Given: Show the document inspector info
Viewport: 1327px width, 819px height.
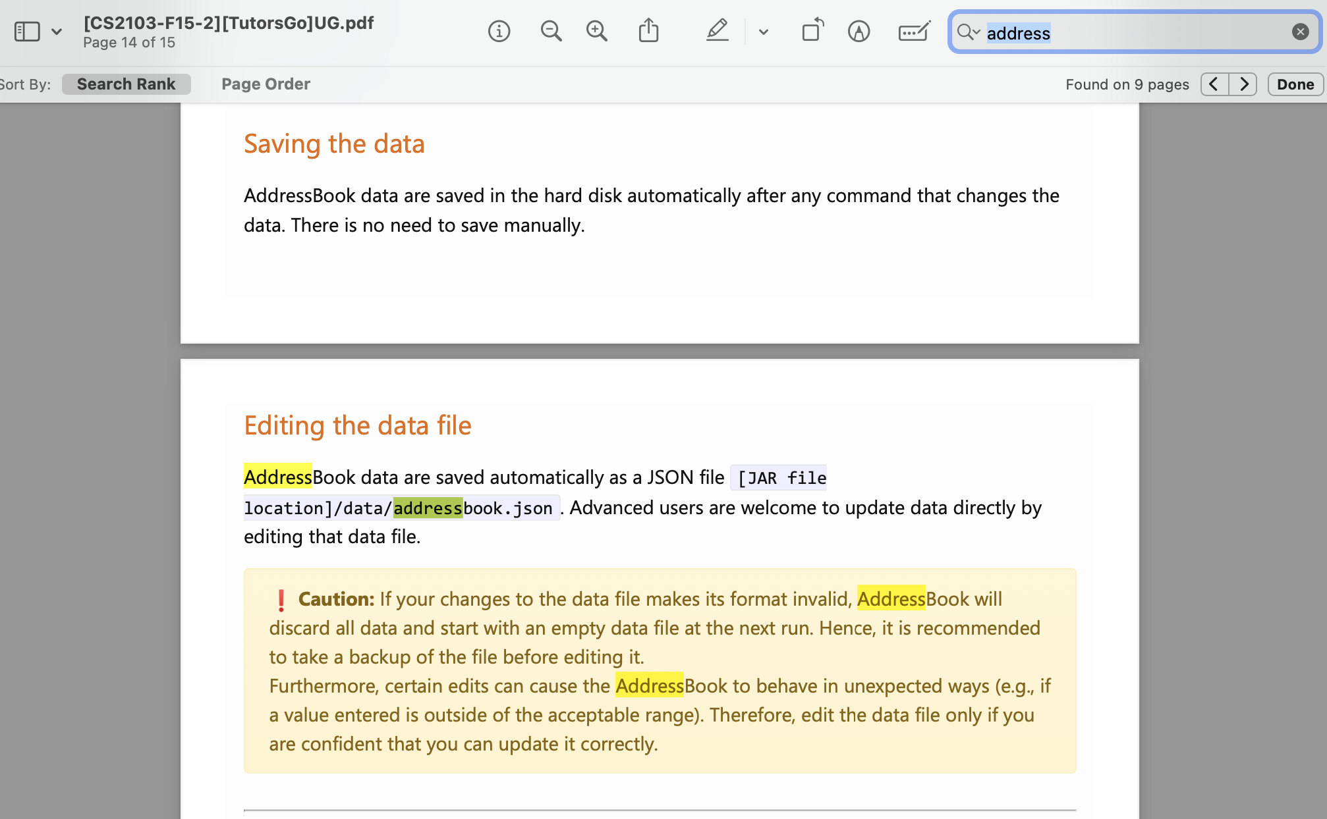Looking at the screenshot, I should point(499,31).
